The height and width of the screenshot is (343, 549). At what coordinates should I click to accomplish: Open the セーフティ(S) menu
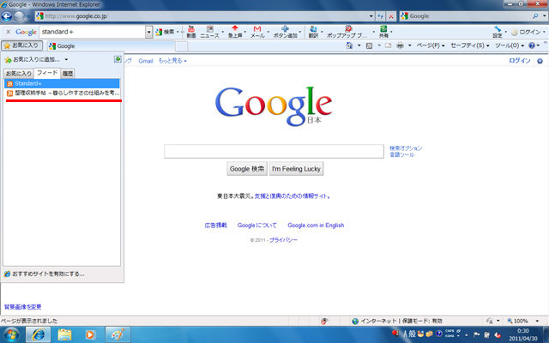click(470, 45)
